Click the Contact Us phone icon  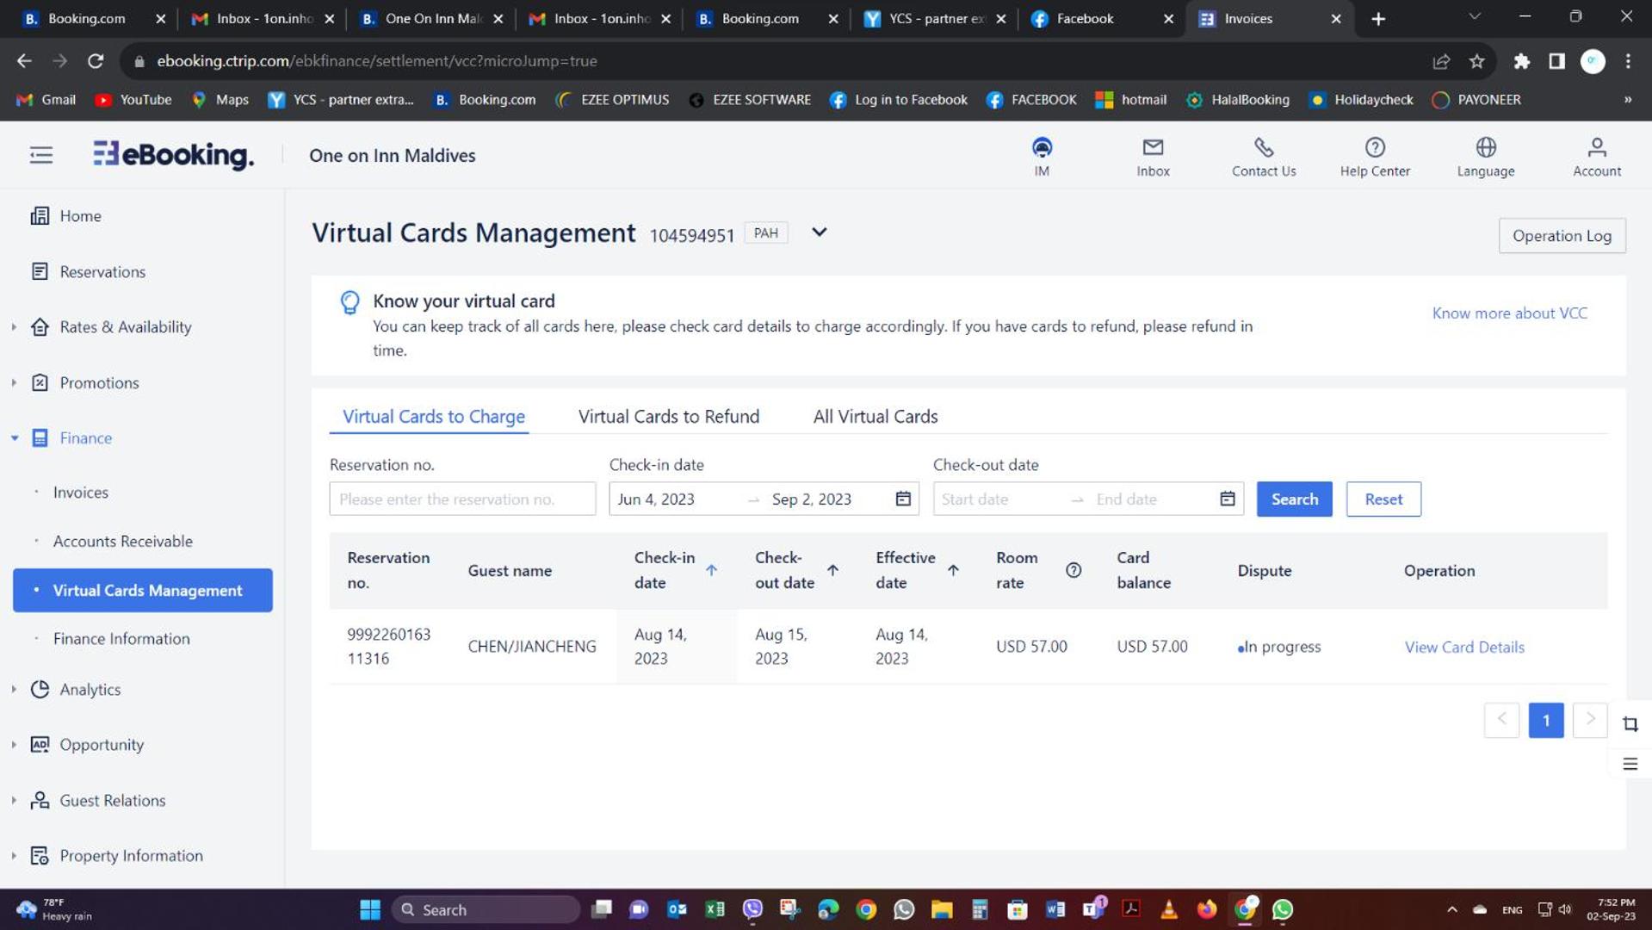click(x=1263, y=148)
